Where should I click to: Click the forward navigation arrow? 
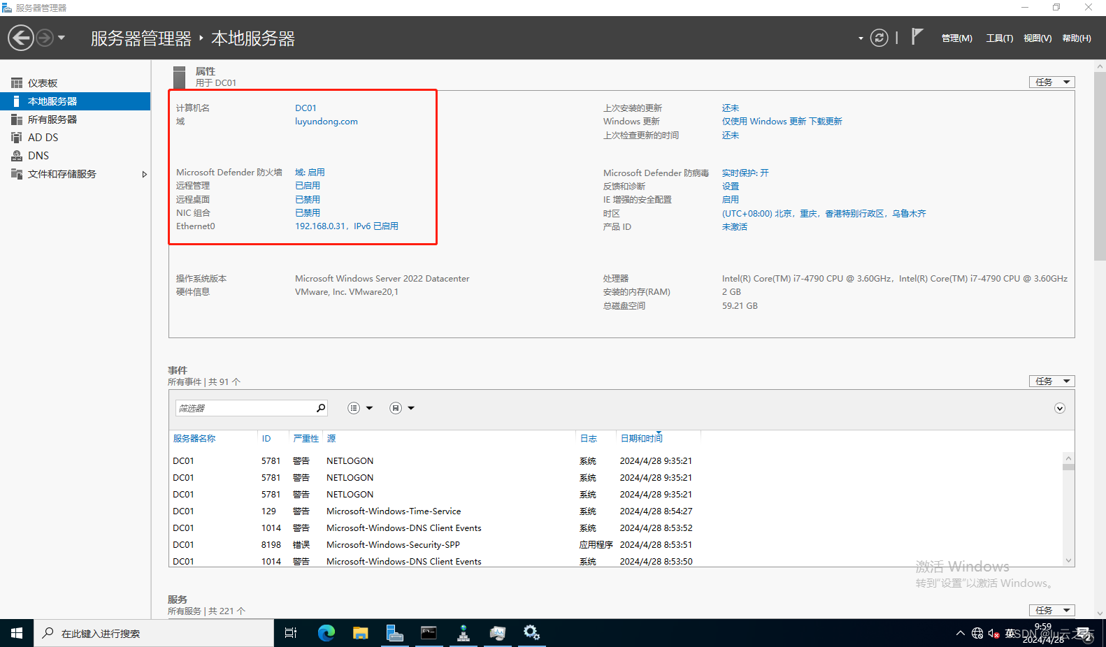[45, 38]
